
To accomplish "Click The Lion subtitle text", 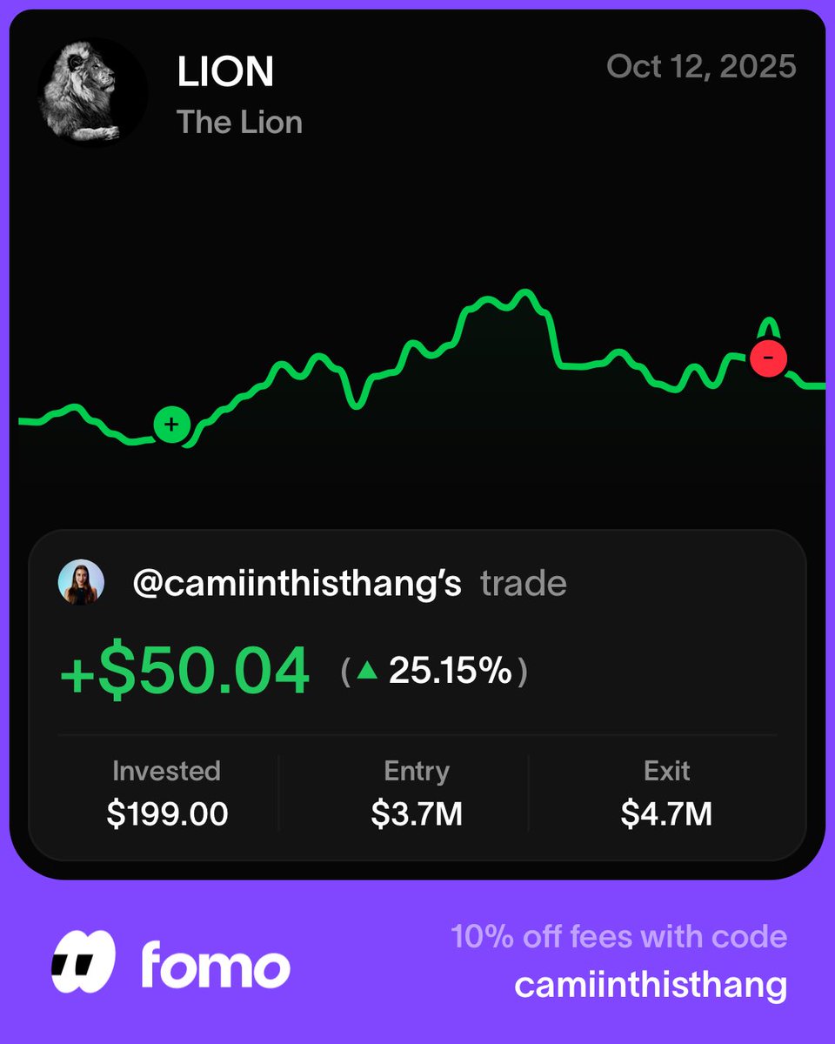I will click(239, 122).
